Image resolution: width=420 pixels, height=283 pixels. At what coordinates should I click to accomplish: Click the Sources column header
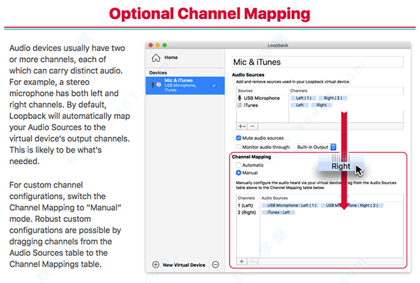(x=245, y=90)
